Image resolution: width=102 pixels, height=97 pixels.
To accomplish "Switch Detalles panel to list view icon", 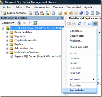I will [90, 23].
